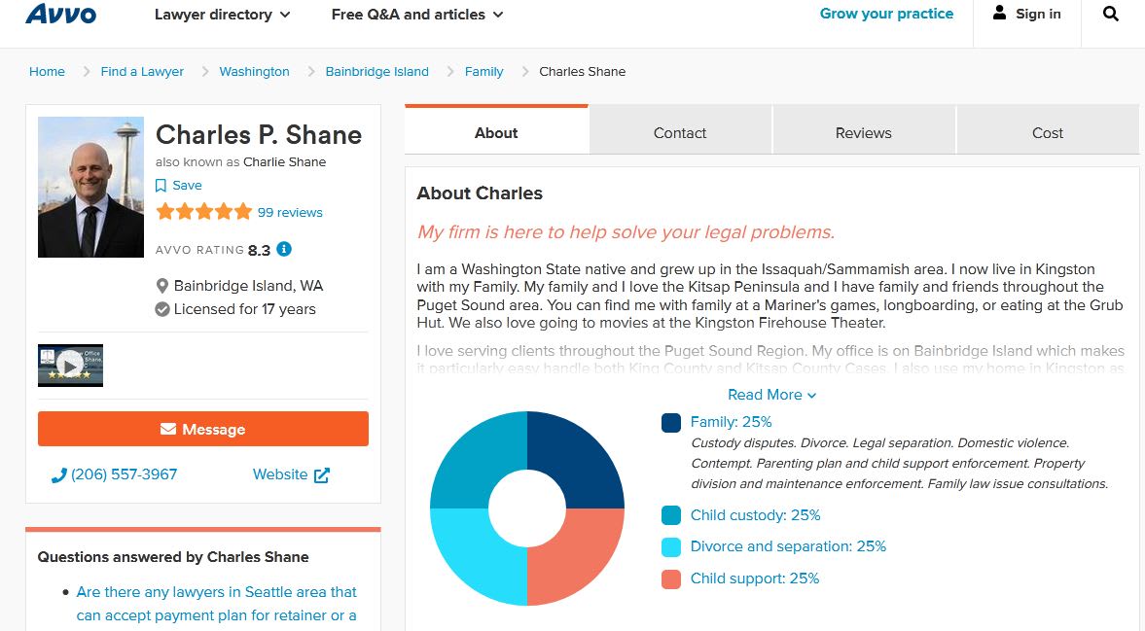Screen dimensions: 1145x631
Task: Play the lawyer intro video
Action: click(70, 365)
